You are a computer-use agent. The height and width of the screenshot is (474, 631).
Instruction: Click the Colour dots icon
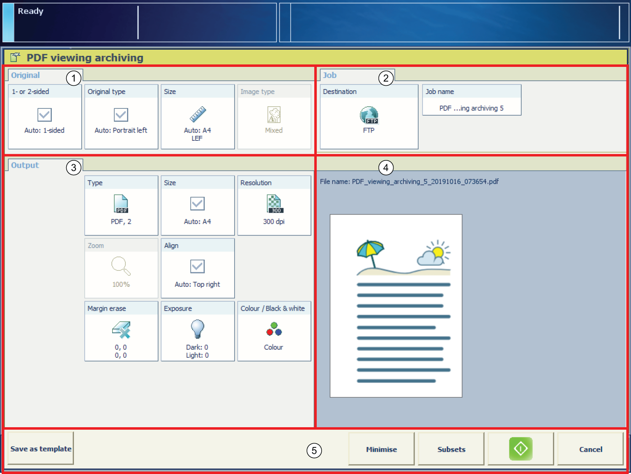pos(274,329)
